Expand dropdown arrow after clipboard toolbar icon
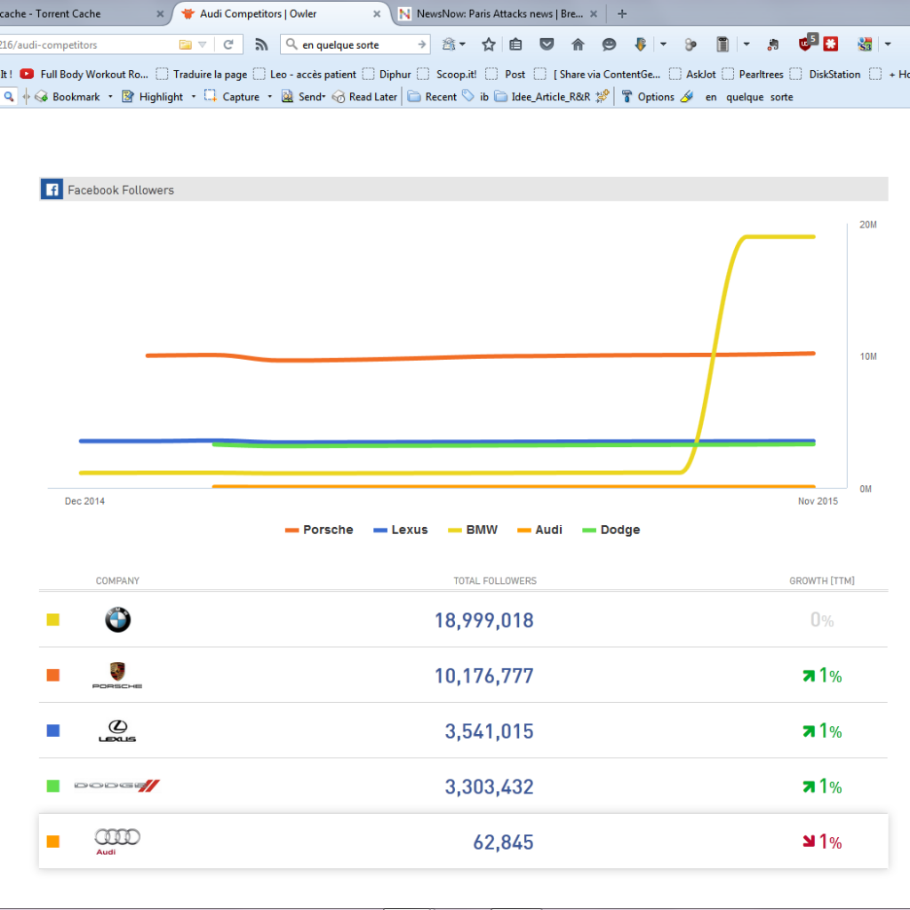This screenshot has width=910, height=910. [x=746, y=44]
